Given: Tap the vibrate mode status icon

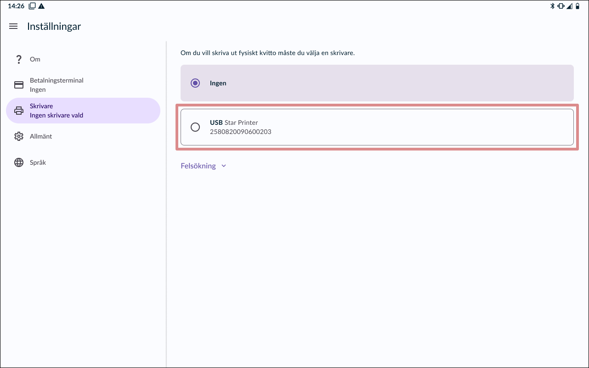Looking at the screenshot, I should coord(561,6).
